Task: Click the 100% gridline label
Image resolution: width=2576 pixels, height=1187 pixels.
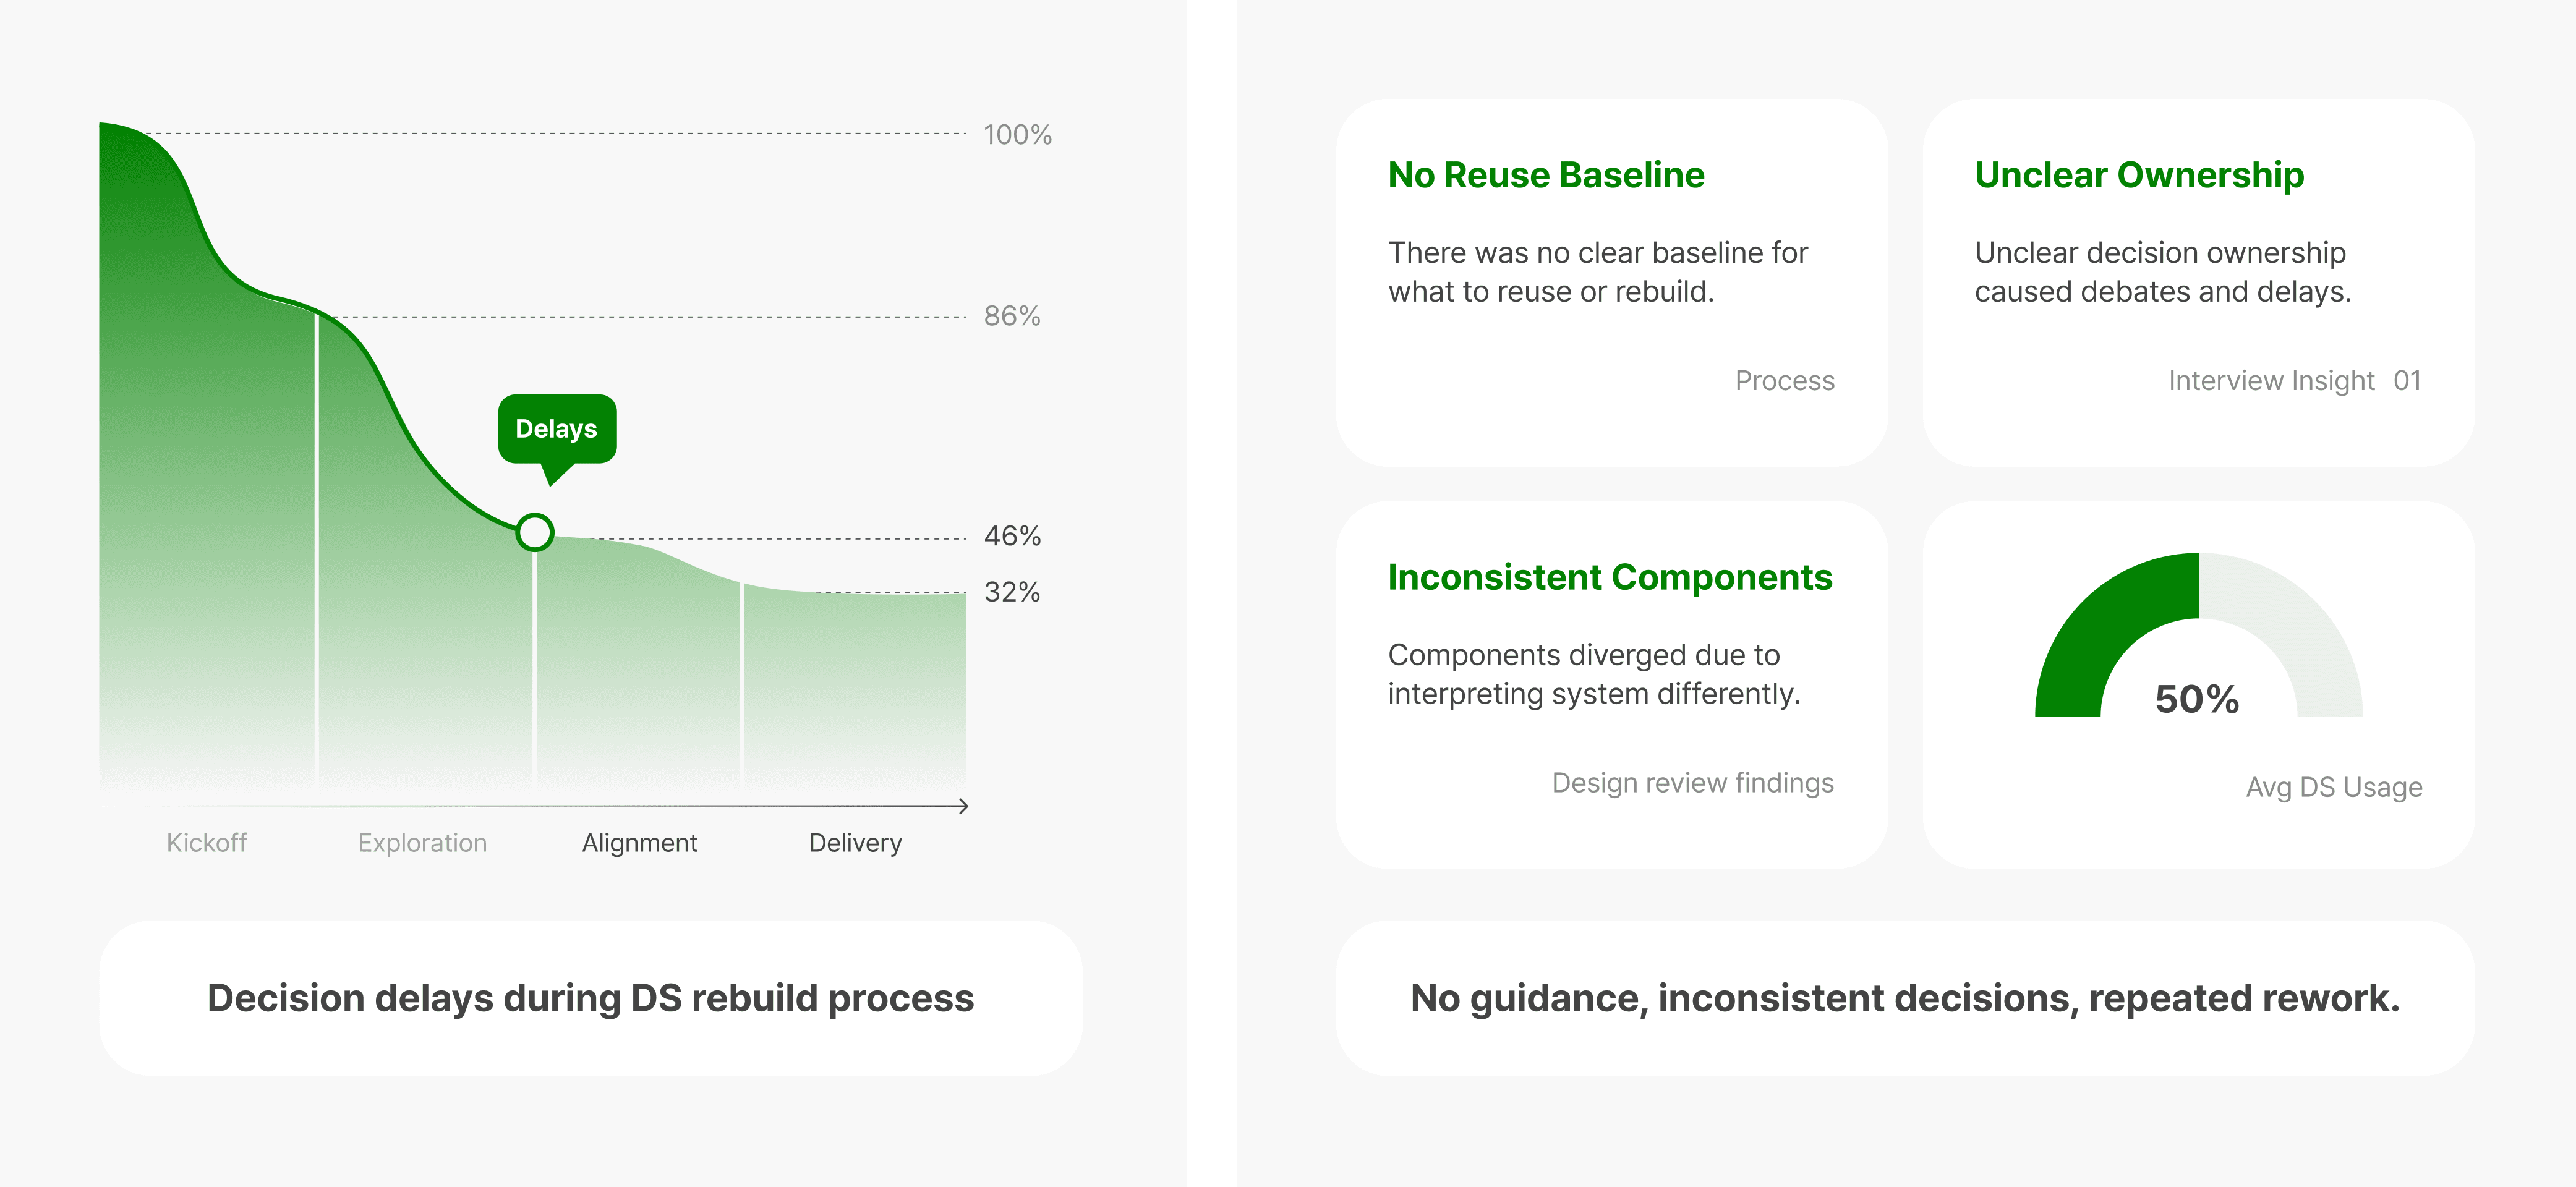Action: point(1017,135)
